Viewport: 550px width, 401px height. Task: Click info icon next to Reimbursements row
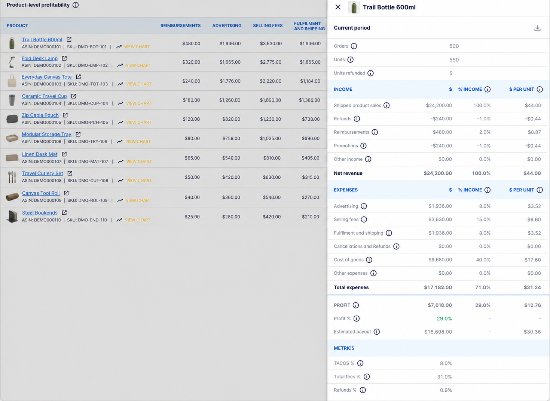tap(375, 132)
